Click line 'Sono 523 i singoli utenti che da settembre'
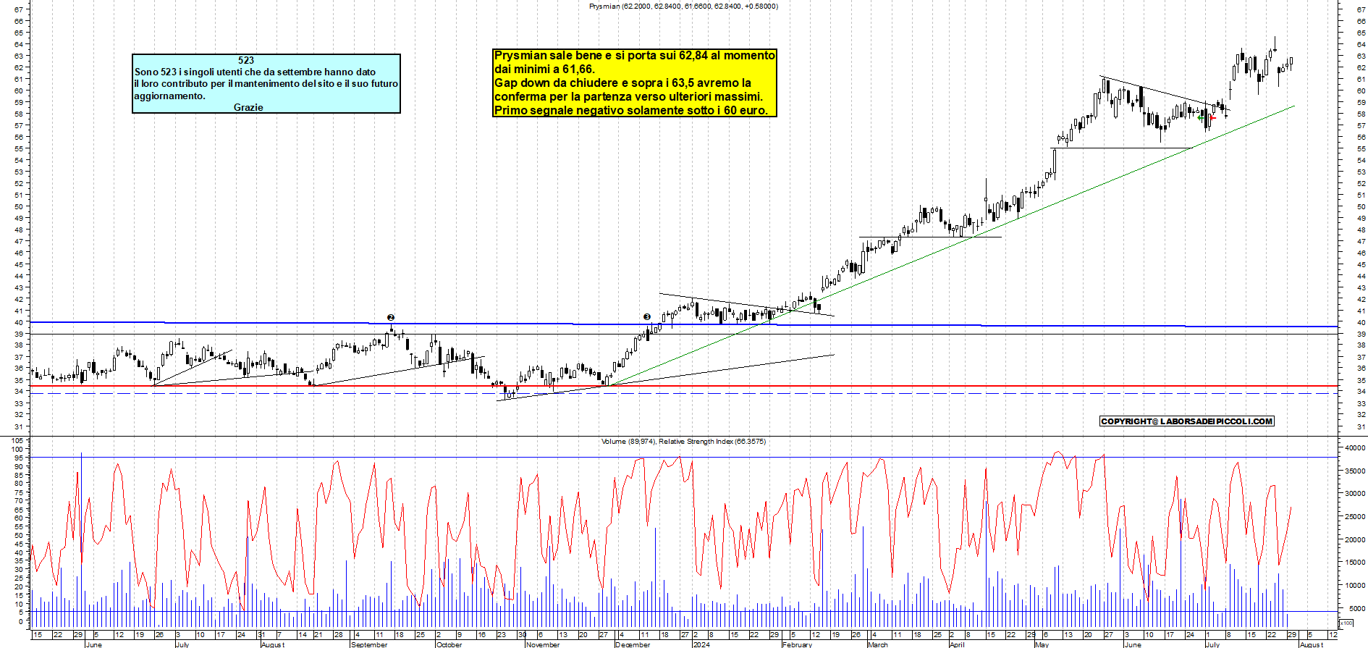1368x648 pixels. pyautogui.click(x=255, y=72)
